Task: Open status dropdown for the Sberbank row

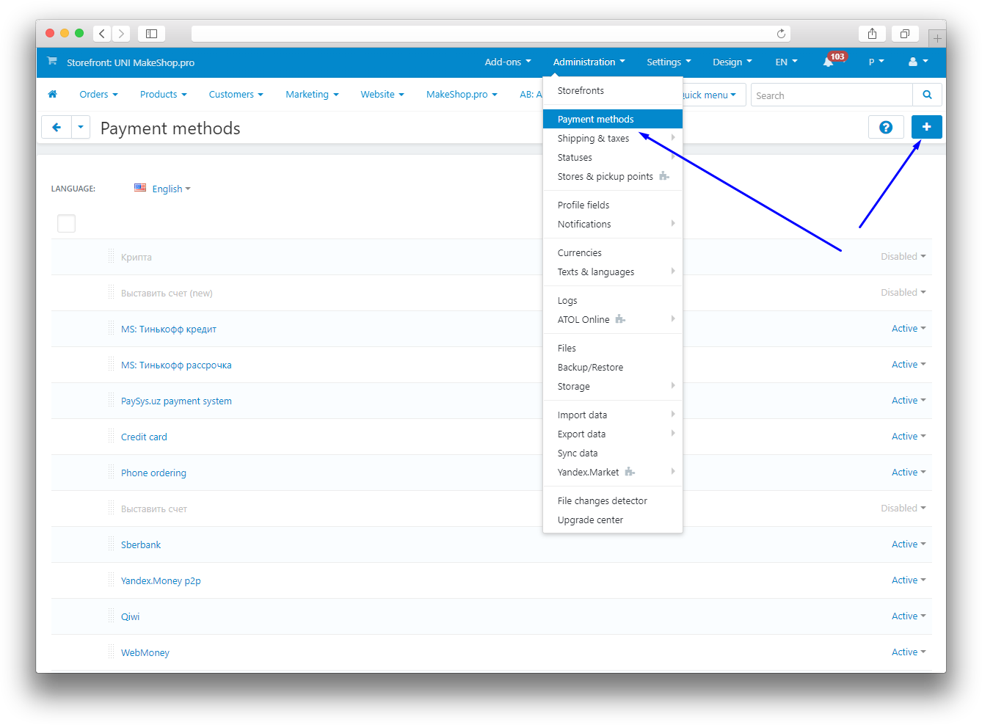Action: (908, 544)
